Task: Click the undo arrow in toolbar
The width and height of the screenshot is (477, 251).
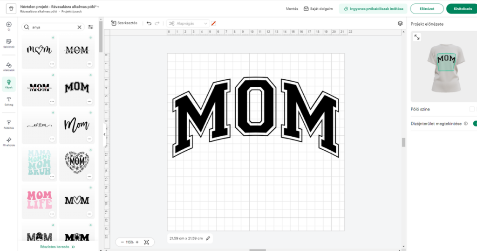Action: pos(149,23)
